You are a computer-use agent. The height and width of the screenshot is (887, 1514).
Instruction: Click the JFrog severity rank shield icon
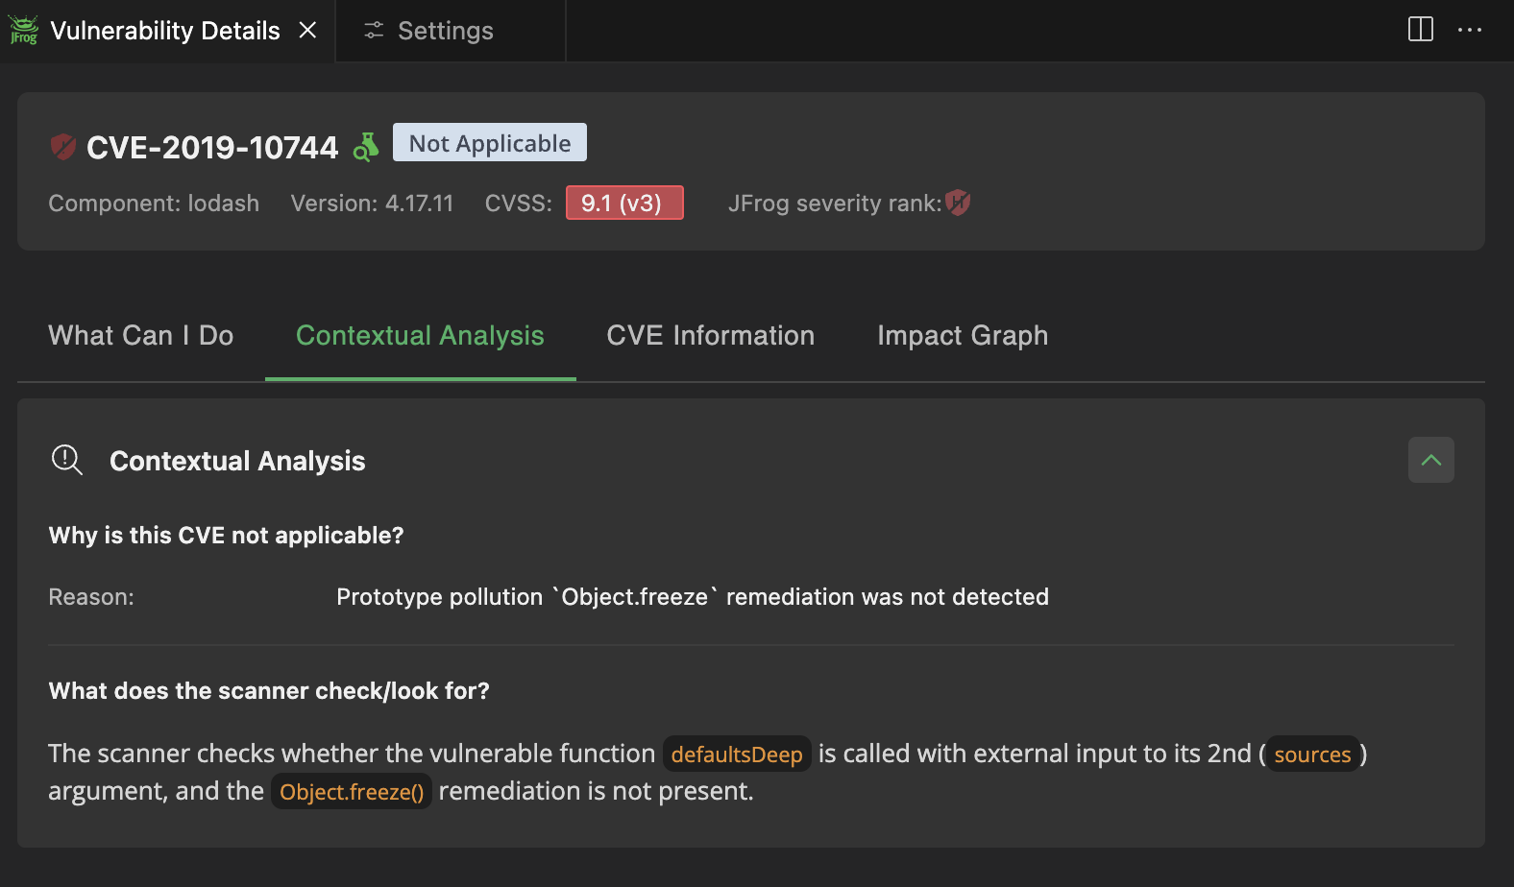coord(958,203)
